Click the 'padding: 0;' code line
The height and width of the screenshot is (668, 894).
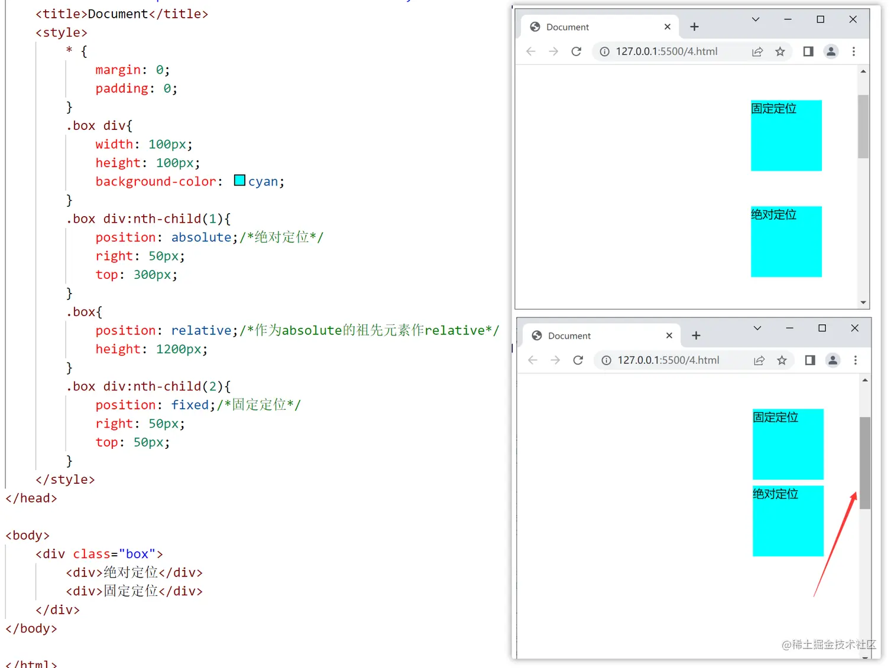click(136, 89)
